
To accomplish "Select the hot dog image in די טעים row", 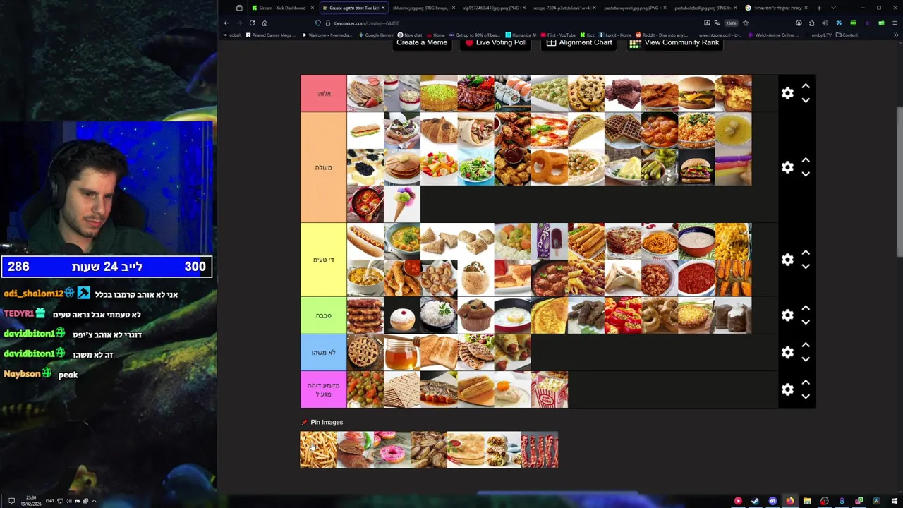I will point(365,241).
